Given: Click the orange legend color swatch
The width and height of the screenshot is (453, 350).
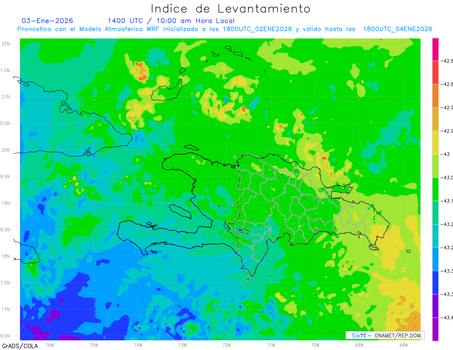Looking at the screenshot, I should 435,96.
